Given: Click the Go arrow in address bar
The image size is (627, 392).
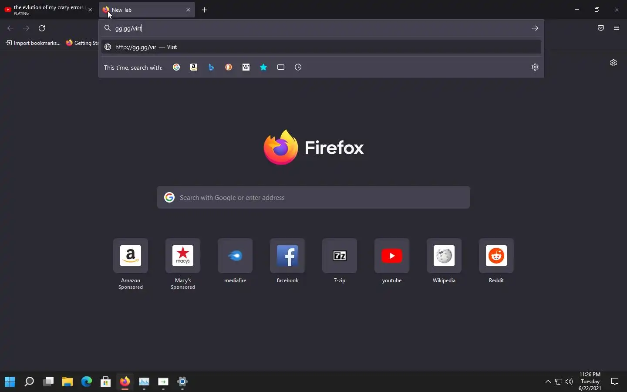Looking at the screenshot, I should click(536, 28).
